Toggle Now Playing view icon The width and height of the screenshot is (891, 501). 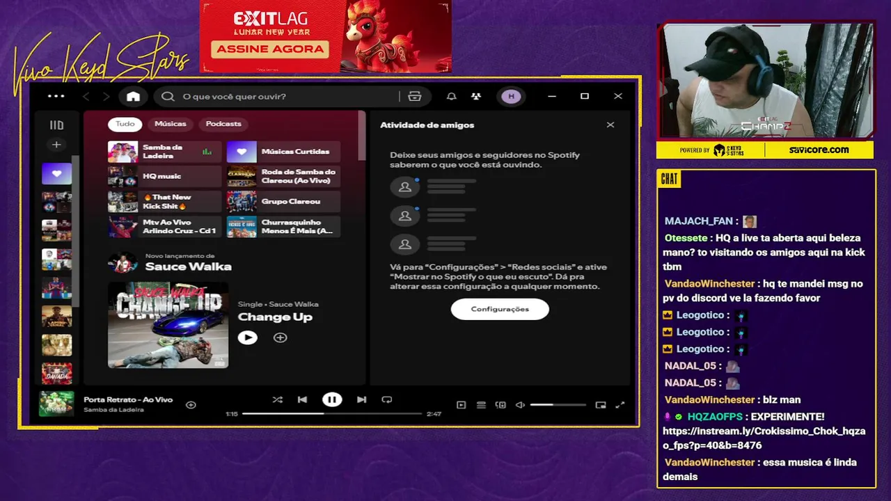tap(461, 405)
